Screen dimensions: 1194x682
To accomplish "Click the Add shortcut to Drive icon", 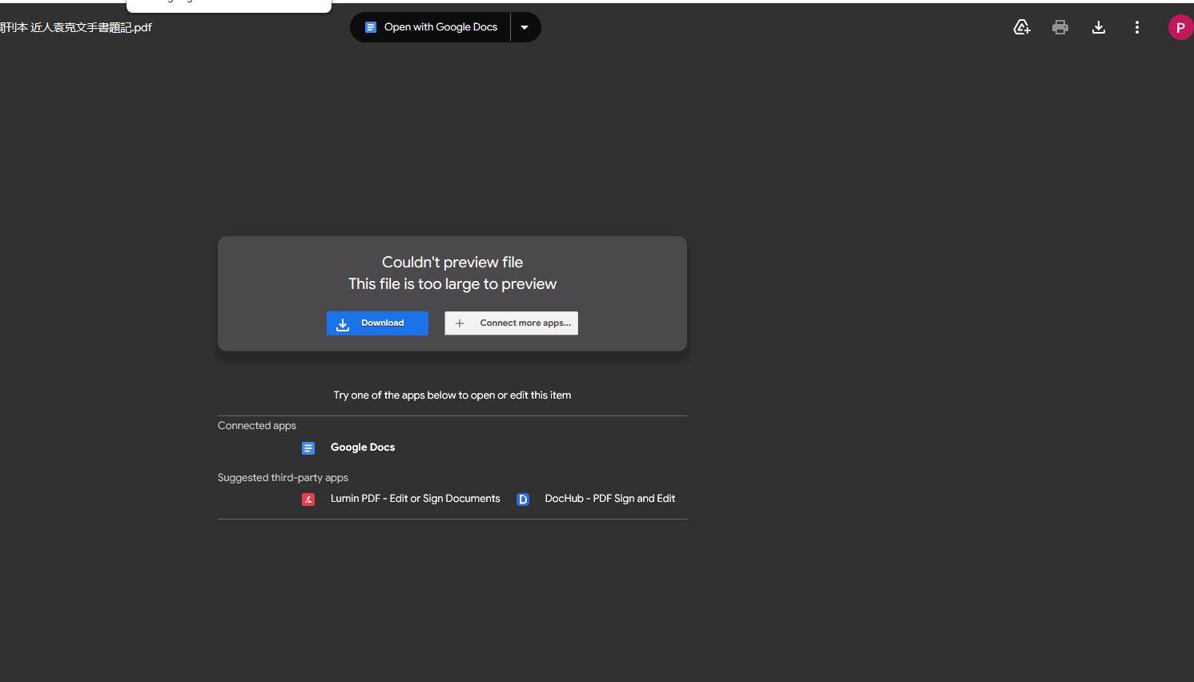I will click(x=1022, y=27).
